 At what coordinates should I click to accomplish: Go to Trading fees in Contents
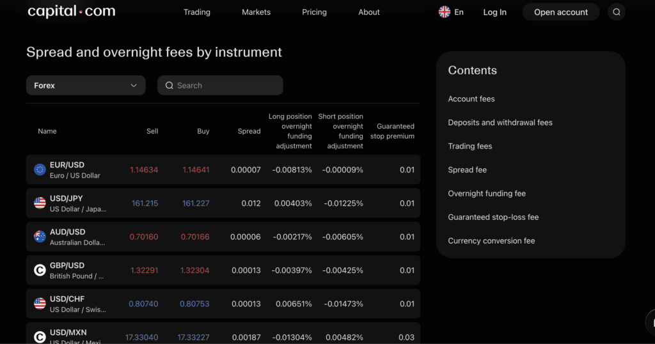point(470,146)
